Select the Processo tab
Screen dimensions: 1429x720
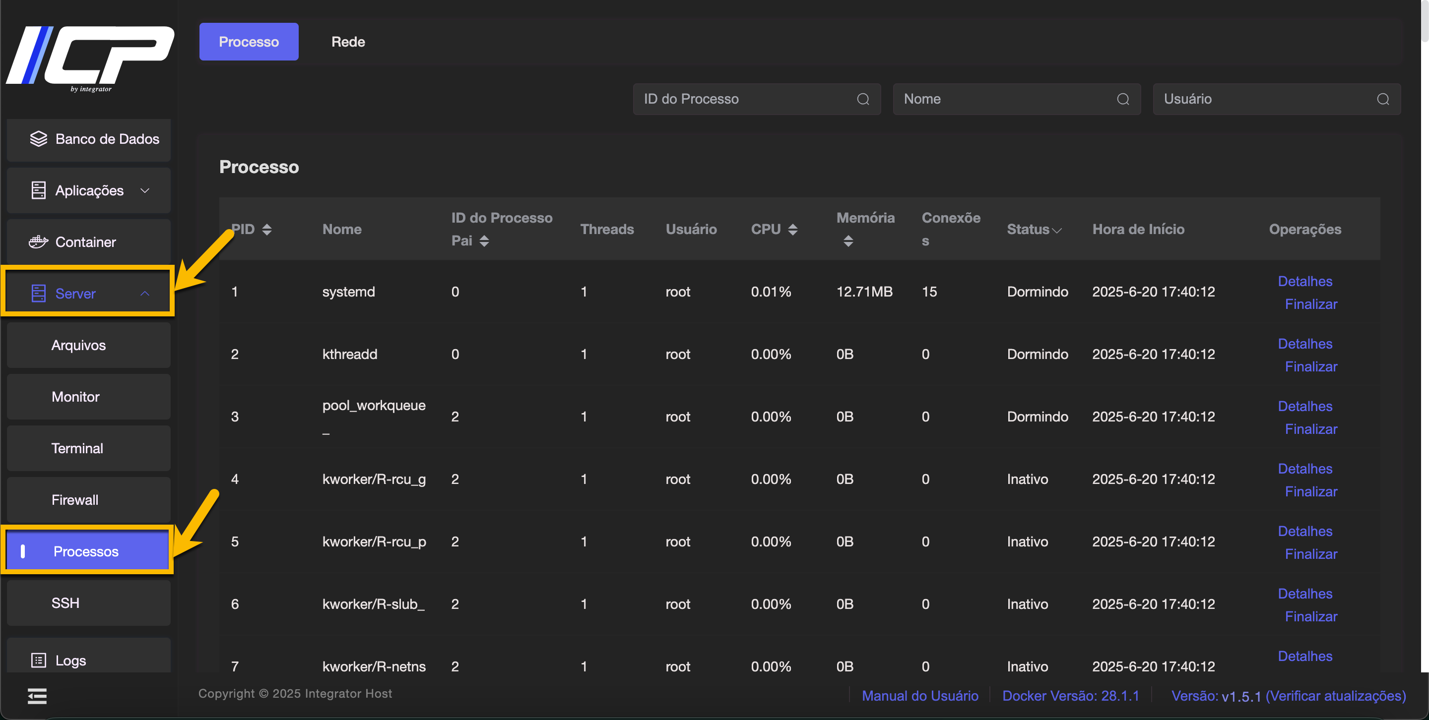coord(249,42)
